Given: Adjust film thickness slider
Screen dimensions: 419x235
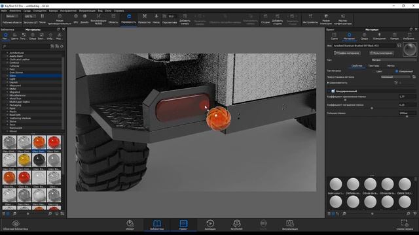Looking at the screenshot, I should (407, 116).
